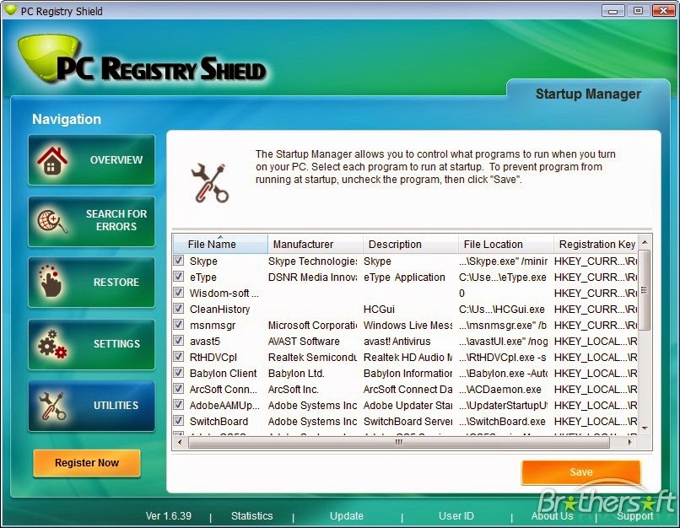This screenshot has width=680, height=528.
Task: Select the Windows Live Mess description cell
Action: pos(407,325)
